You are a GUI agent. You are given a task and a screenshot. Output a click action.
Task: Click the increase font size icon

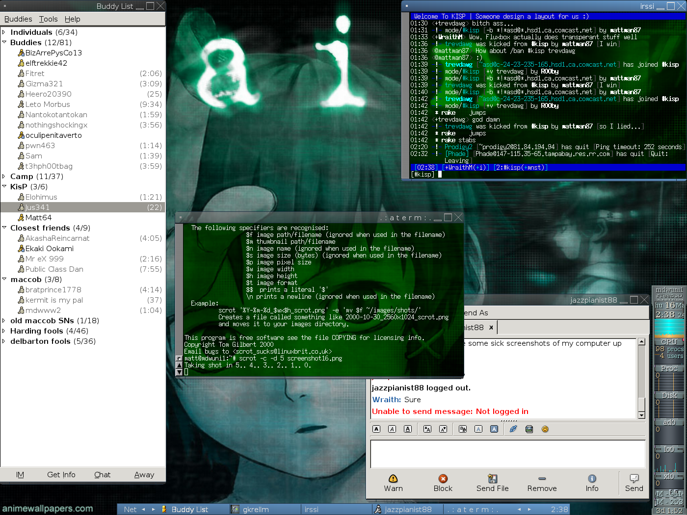[427, 429]
